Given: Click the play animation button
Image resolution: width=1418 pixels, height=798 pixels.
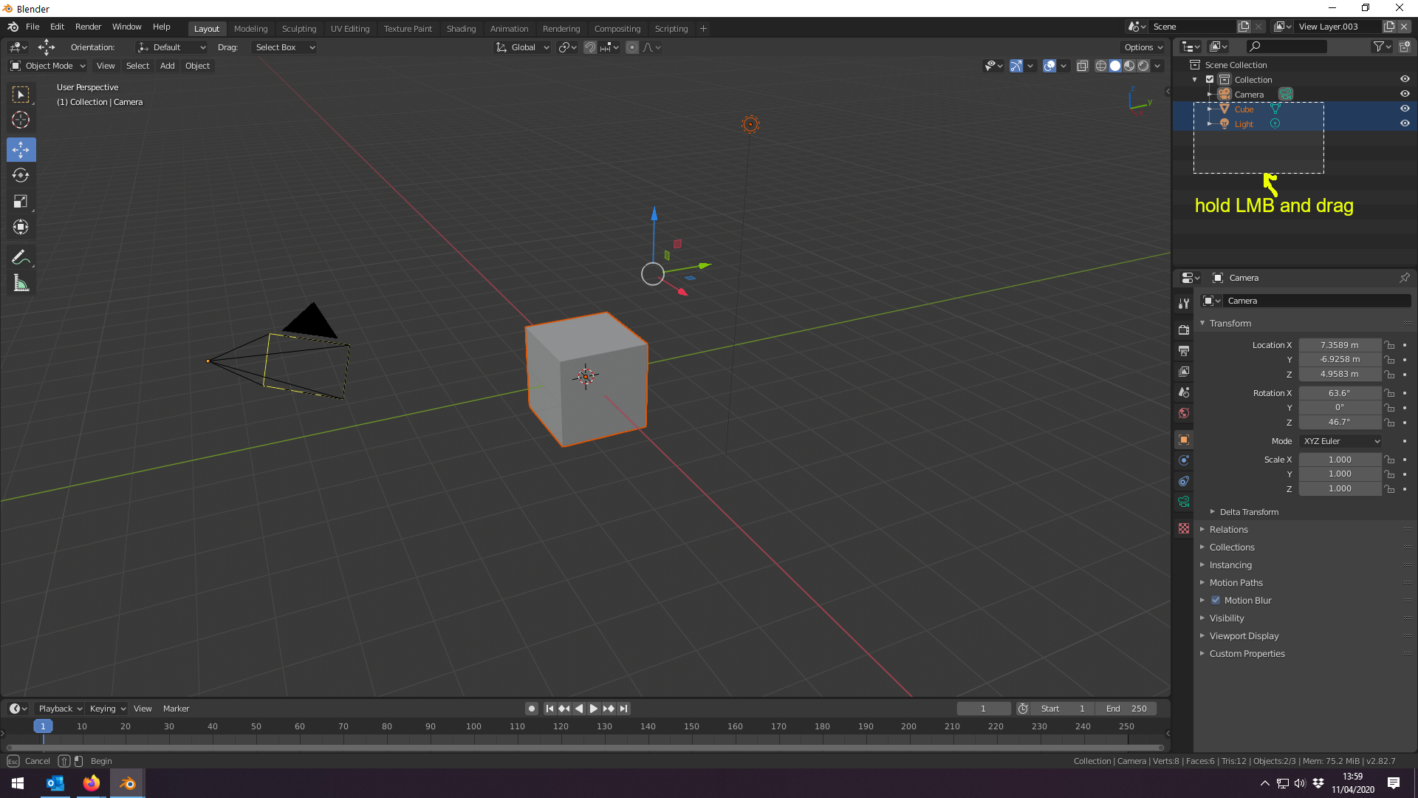Looking at the screenshot, I should tap(594, 709).
